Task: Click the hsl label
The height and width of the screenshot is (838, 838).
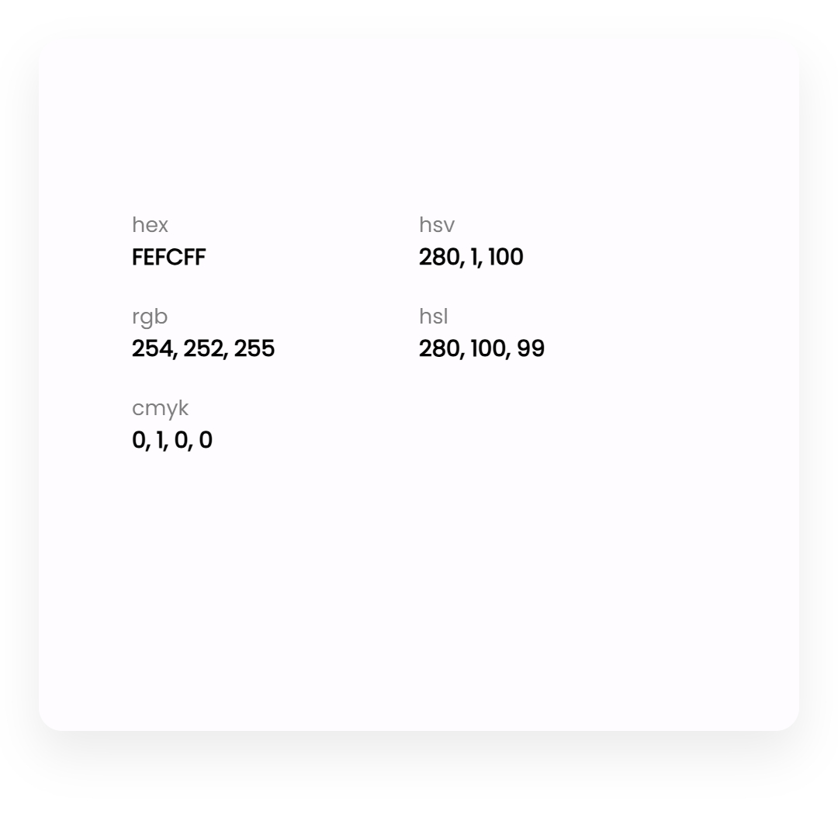Action: [x=434, y=317]
